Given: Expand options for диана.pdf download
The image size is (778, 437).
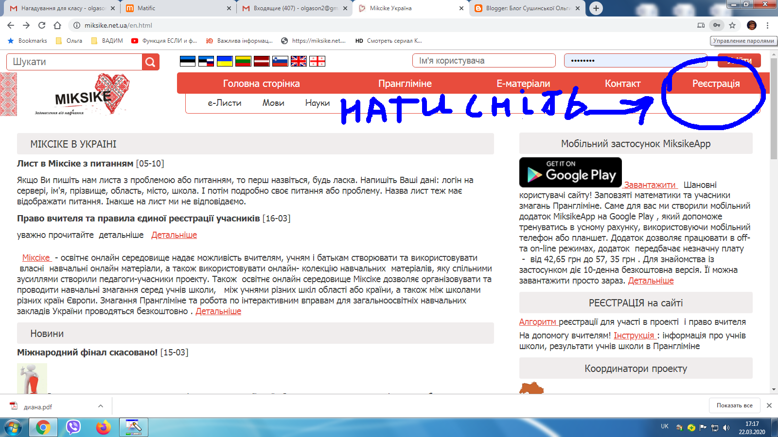Looking at the screenshot, I should tap(100, 406).
